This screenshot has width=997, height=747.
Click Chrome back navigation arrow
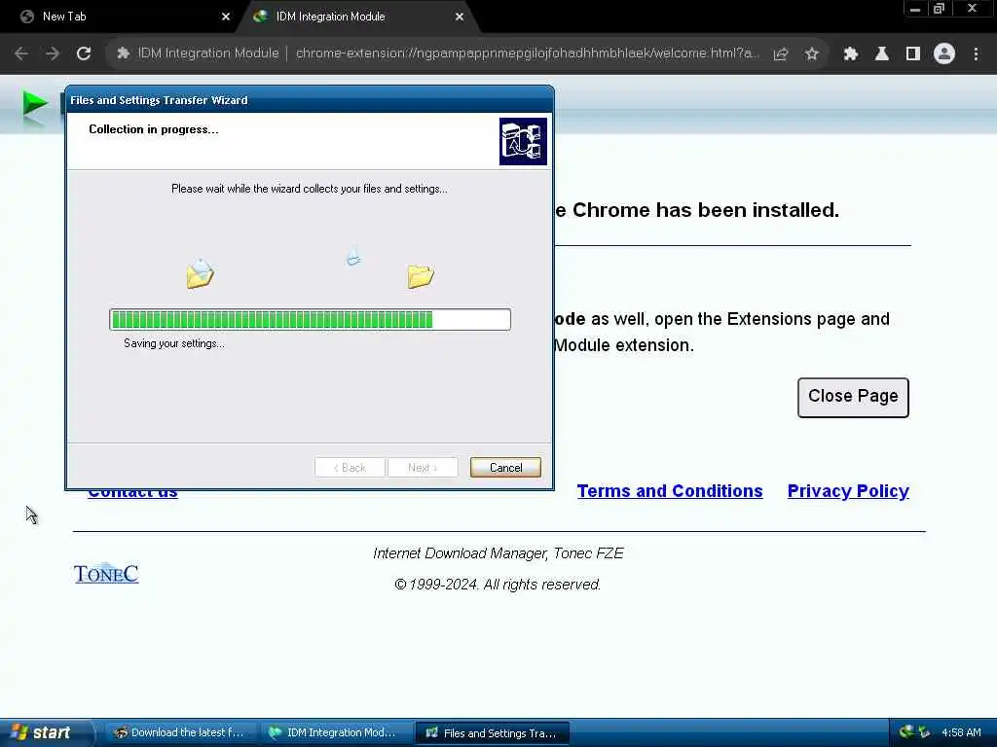(21, 54)
